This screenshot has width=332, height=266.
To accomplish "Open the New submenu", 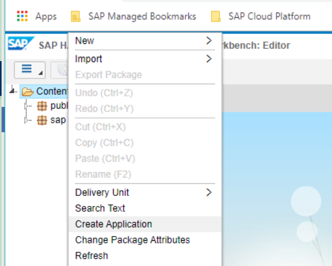I will tap(143, 41).
